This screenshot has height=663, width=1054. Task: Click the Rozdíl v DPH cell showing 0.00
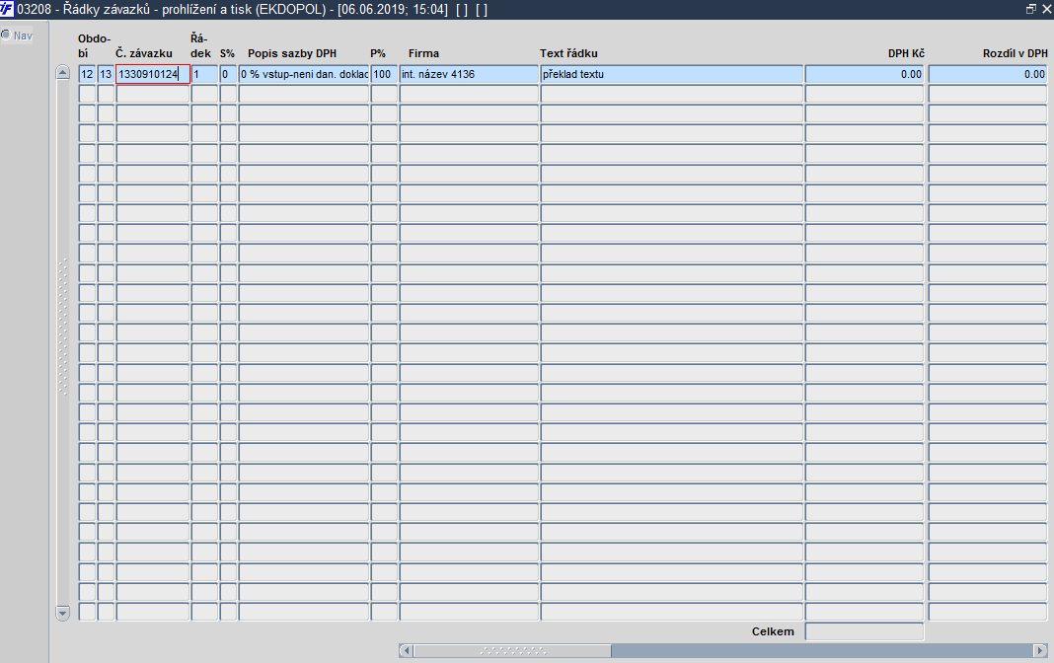[x=988, y=74]
